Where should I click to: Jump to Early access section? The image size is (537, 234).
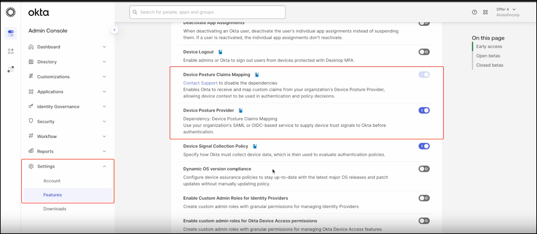point(489,47)
